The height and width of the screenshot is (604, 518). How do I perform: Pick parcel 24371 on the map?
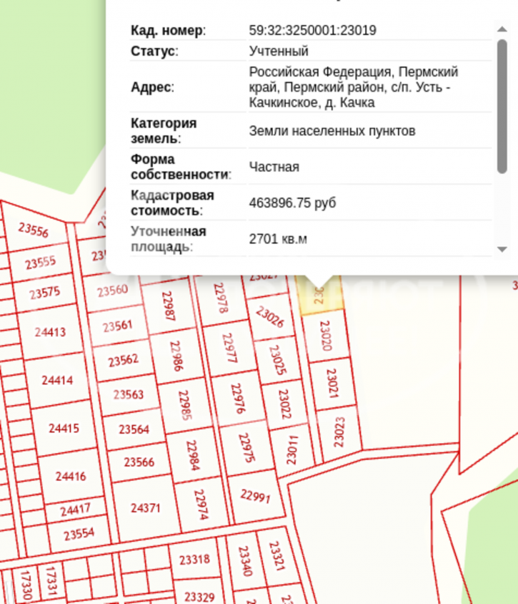[146, 508]
